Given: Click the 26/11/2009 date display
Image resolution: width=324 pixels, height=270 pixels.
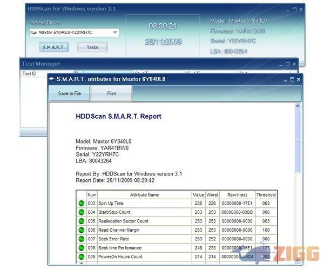Looking at the screenshot, I should [x=163, y=42].
